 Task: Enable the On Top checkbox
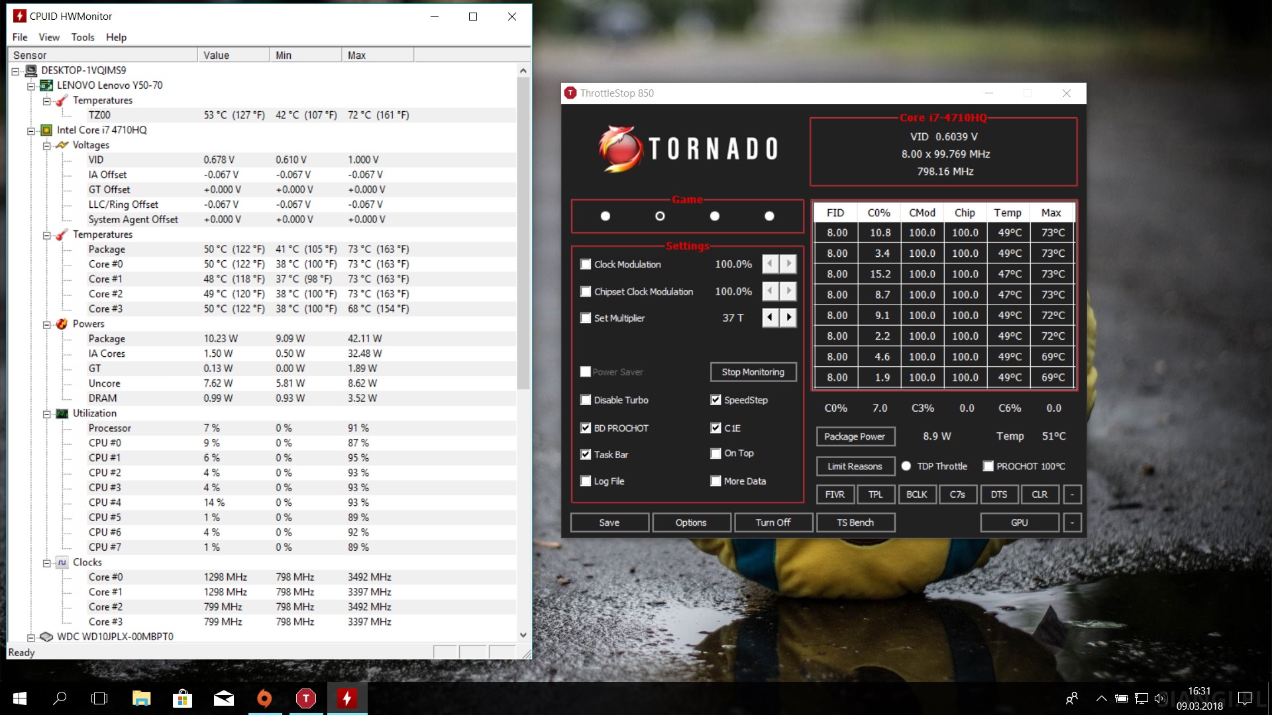click(x=715, y=453)
